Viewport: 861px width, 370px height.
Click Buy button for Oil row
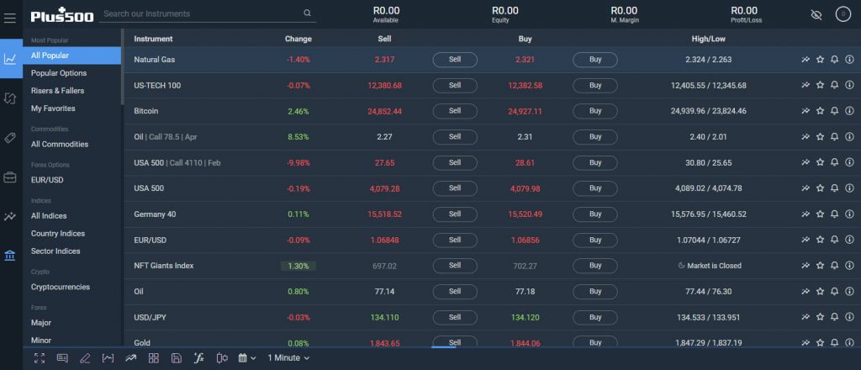tap(595, 292)
